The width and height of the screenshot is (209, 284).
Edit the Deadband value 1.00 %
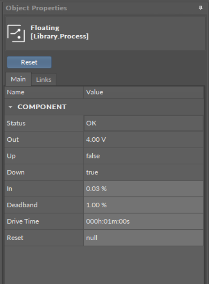[x=143, y=205]
